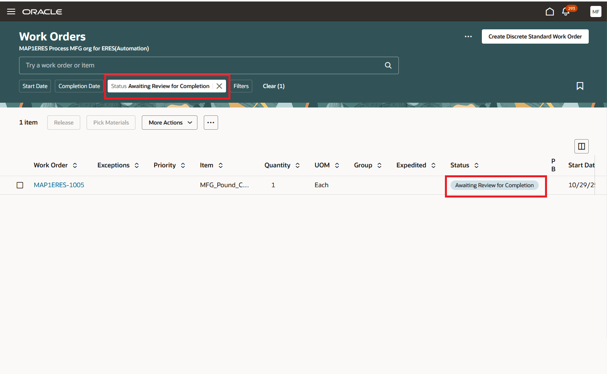Click the Each UOM cell
The width and height of the screenshot is (607, 374).
coord(321,185)
